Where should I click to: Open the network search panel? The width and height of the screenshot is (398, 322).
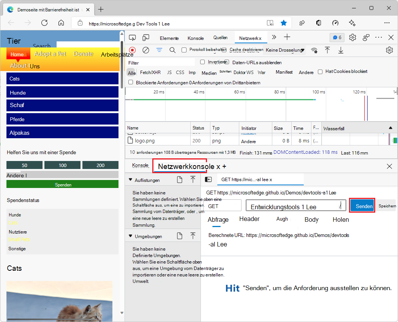[x=172, y=50]
